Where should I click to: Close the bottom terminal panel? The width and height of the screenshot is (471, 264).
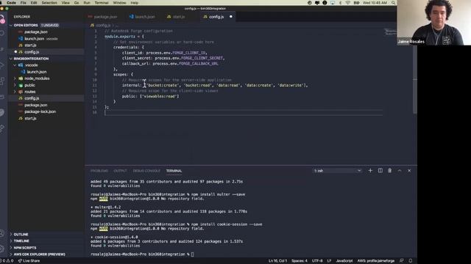(x=409, y=171)
